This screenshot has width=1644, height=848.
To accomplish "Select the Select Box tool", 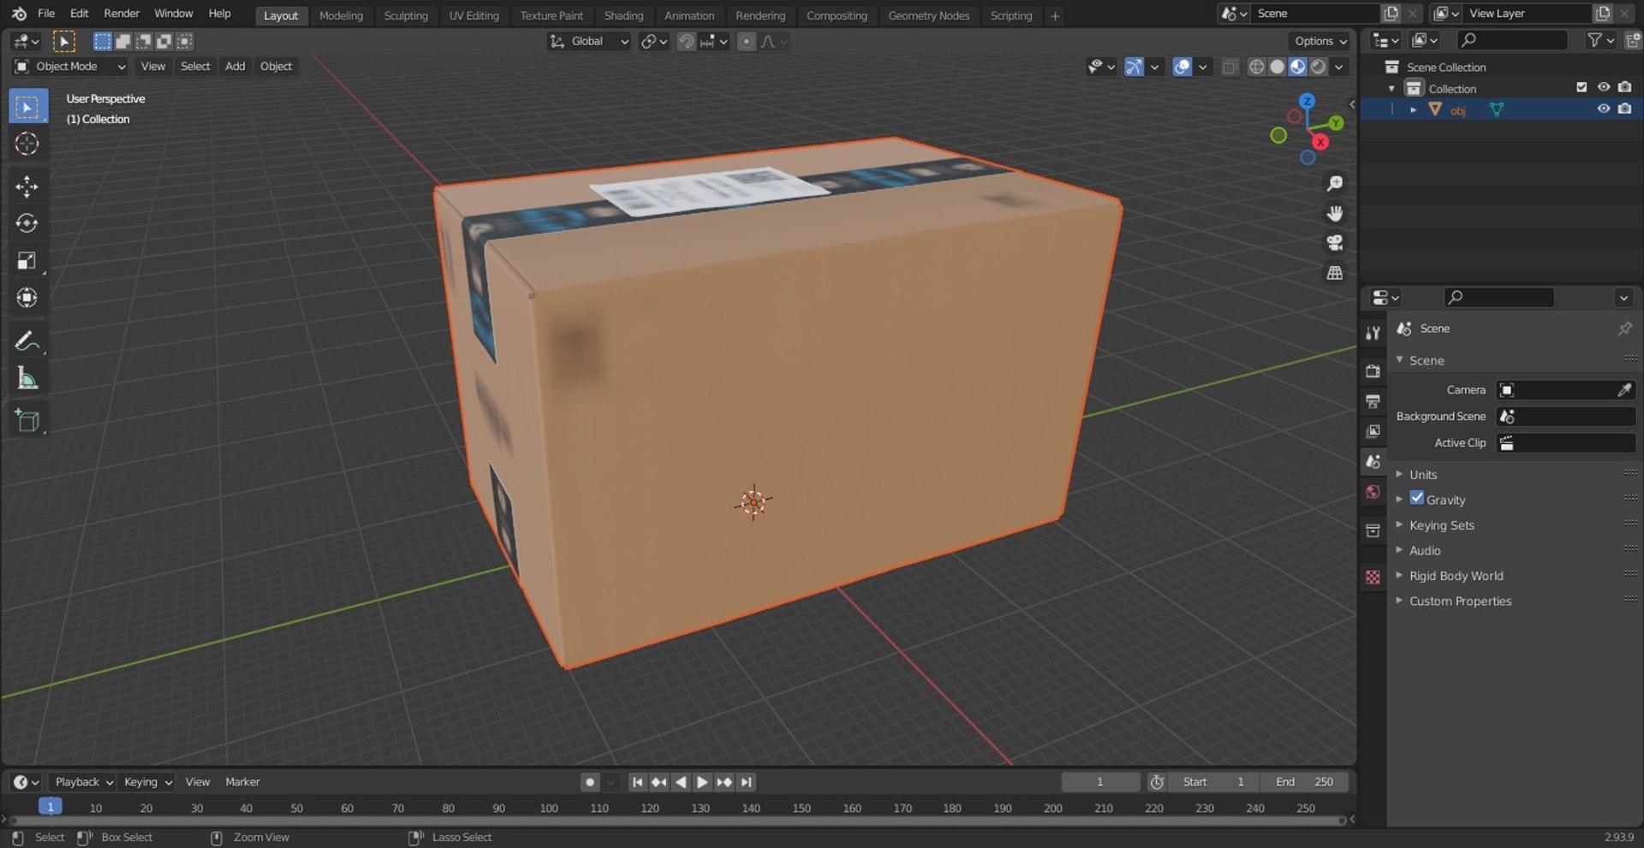I will click(27, 107).
